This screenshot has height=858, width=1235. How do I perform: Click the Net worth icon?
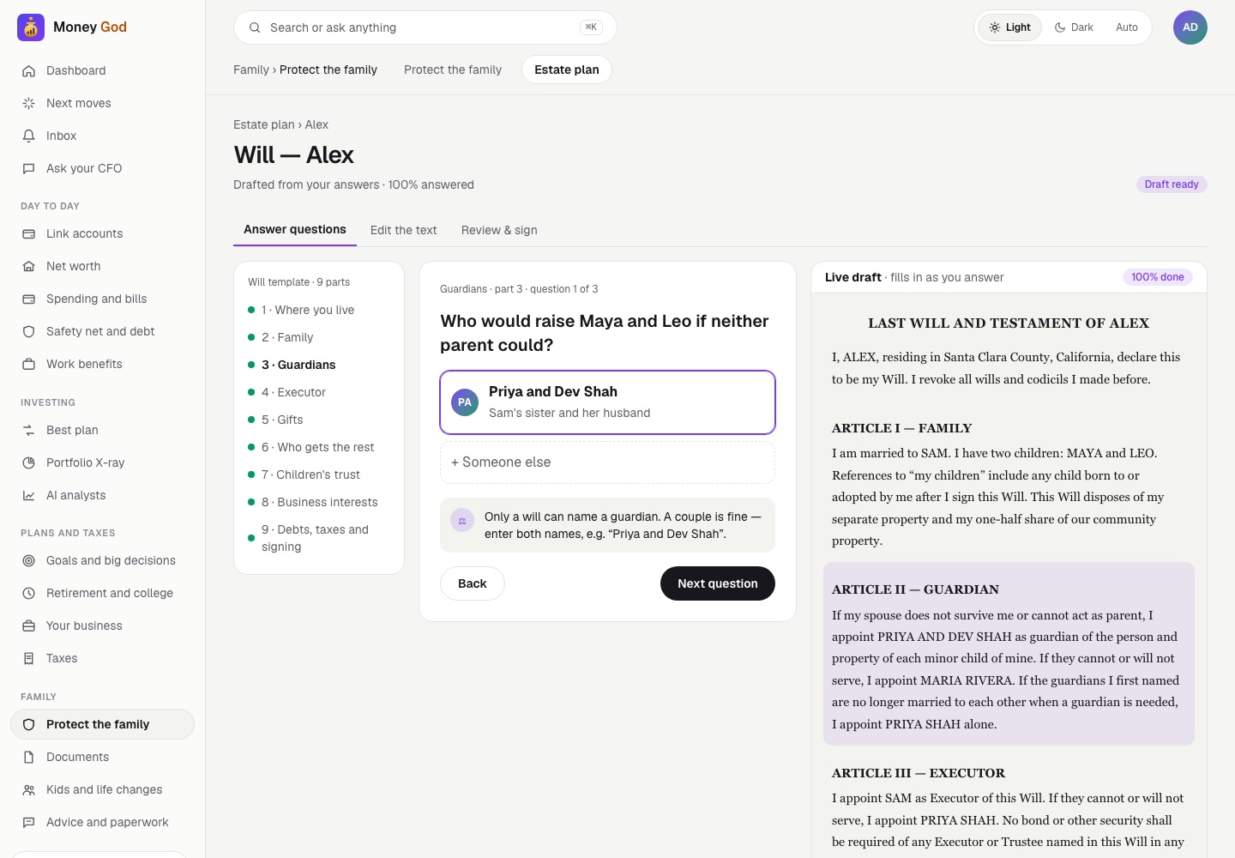click(x=29, y=267)
